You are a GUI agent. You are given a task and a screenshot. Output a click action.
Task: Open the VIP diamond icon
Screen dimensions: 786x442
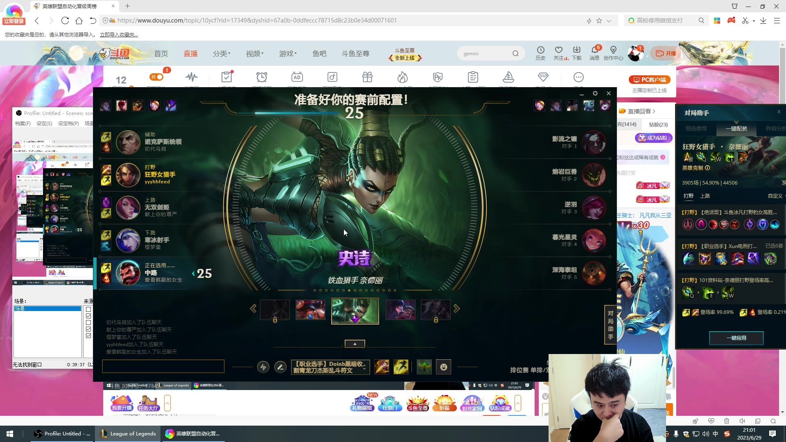point(543,77)
